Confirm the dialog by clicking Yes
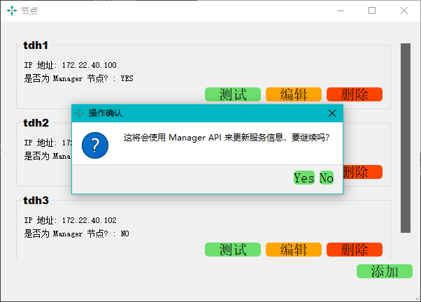Image resolution: width=421 pixels, height=302 pixels. pyautogui.click(x=304, y=178)
